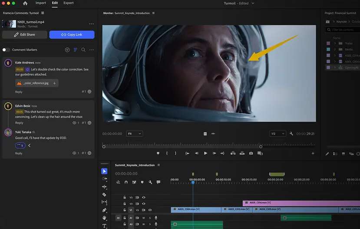360x229 pixels.
Task: Mute the A1 audio track
Action: (x=144, y=218)
